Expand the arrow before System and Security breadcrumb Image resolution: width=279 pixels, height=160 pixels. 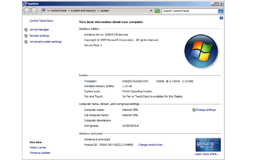click(x=69, y=11)
